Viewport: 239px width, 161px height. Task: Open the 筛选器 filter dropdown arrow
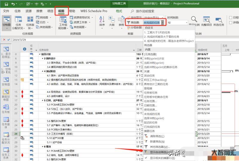163,22
